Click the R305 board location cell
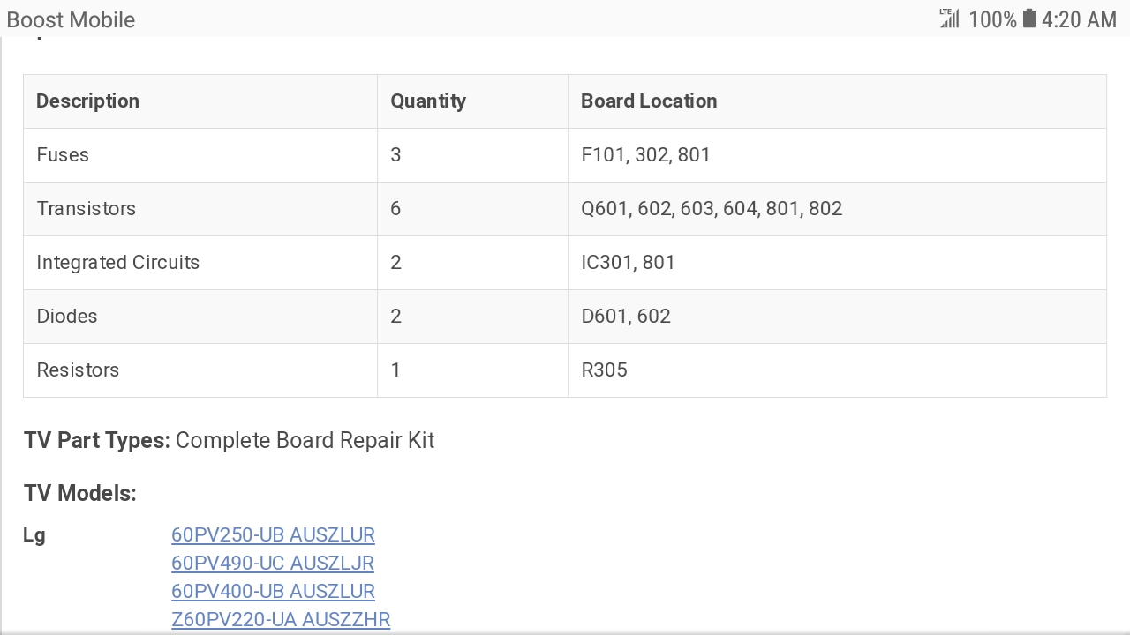This screenshot has width=1130, height=635. coord(604,370)
